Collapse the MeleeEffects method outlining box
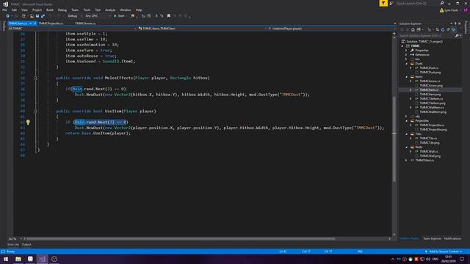Image resolution: width=470 pixels, height=264 pixels. (36, 78)
